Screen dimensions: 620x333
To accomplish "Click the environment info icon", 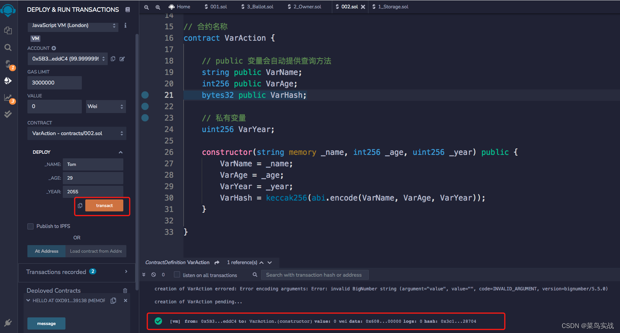I will [125, 25].
